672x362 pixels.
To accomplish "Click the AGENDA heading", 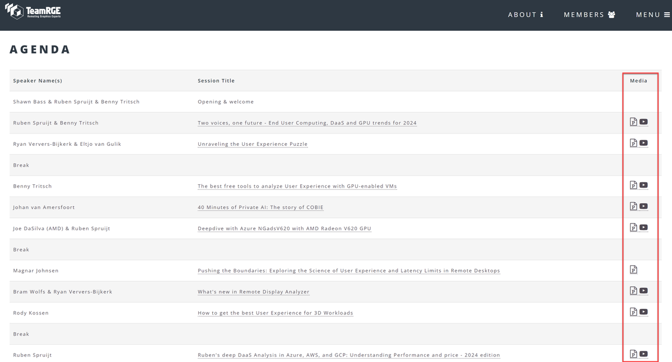I will (40, 49).
